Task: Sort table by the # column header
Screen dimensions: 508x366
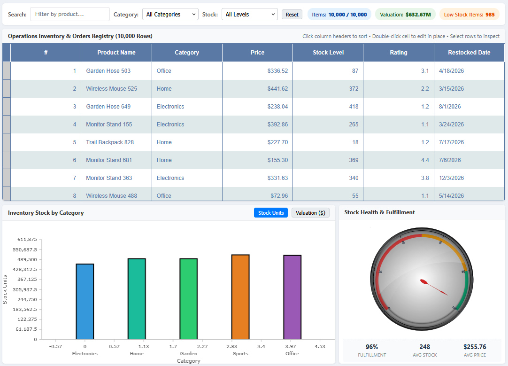Action: pyautogui.click(x=46, y=53)
